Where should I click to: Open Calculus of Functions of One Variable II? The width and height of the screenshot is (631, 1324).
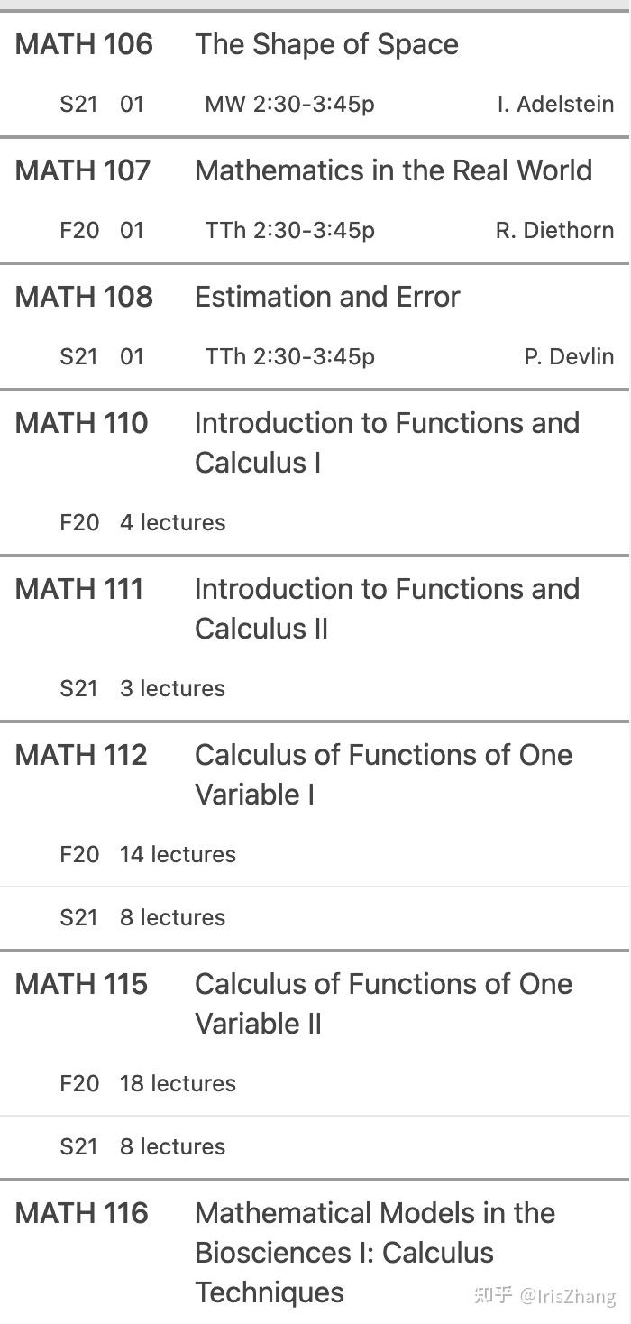coord(383,1003)
